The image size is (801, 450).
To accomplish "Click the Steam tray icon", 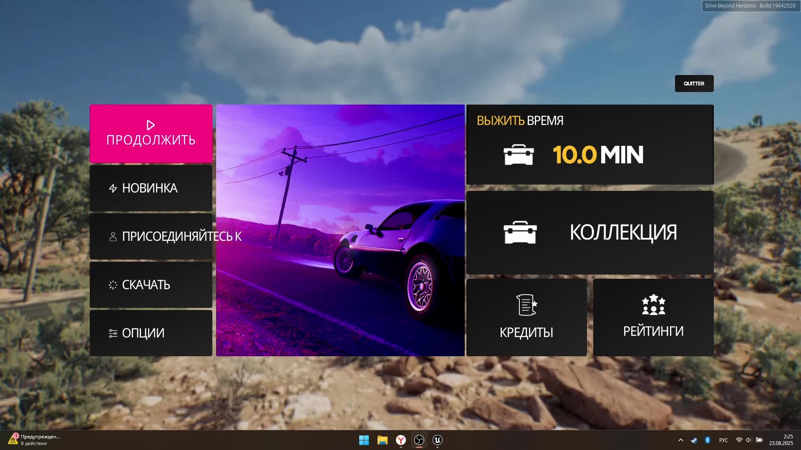I will point(694,440).
